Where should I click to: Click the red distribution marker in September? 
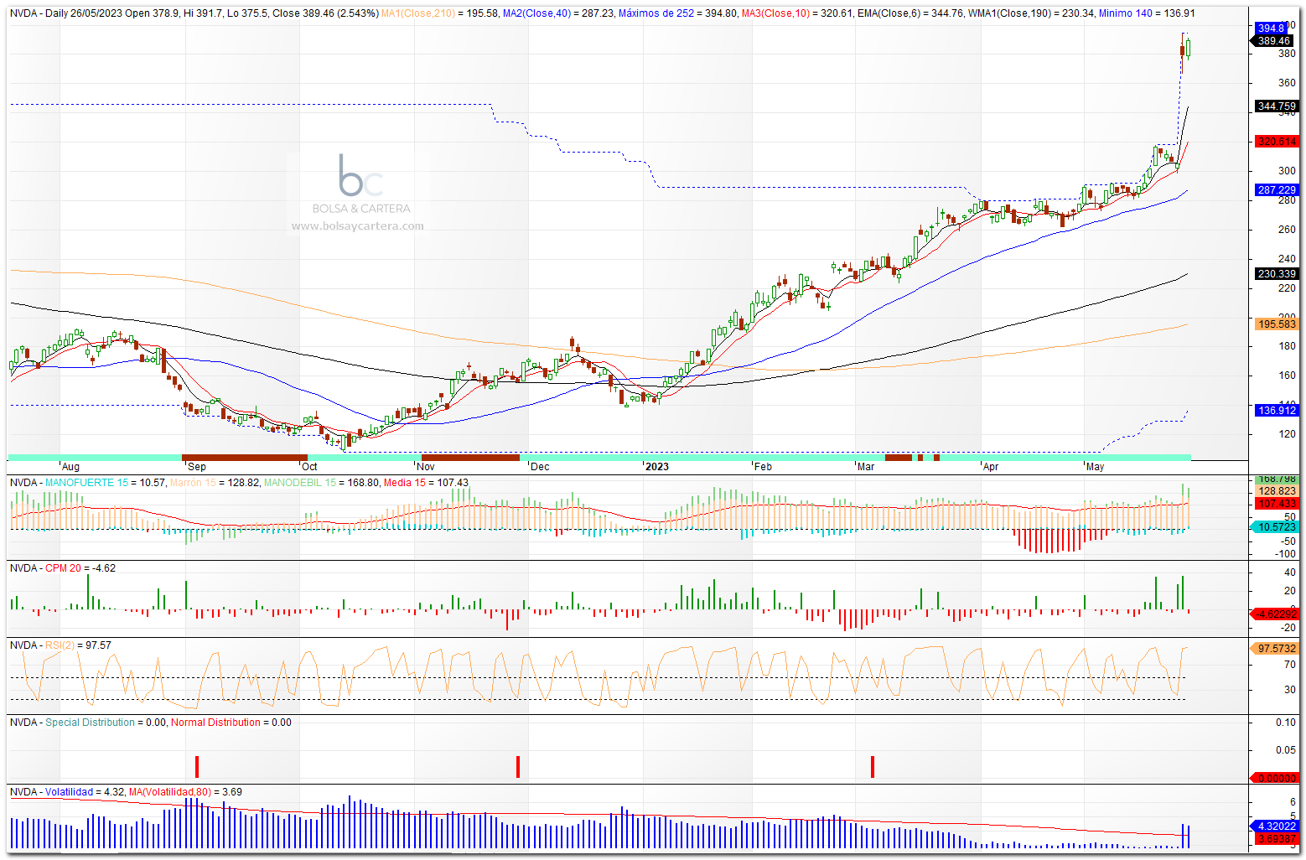pyautogui.click(x=197, y=767)
